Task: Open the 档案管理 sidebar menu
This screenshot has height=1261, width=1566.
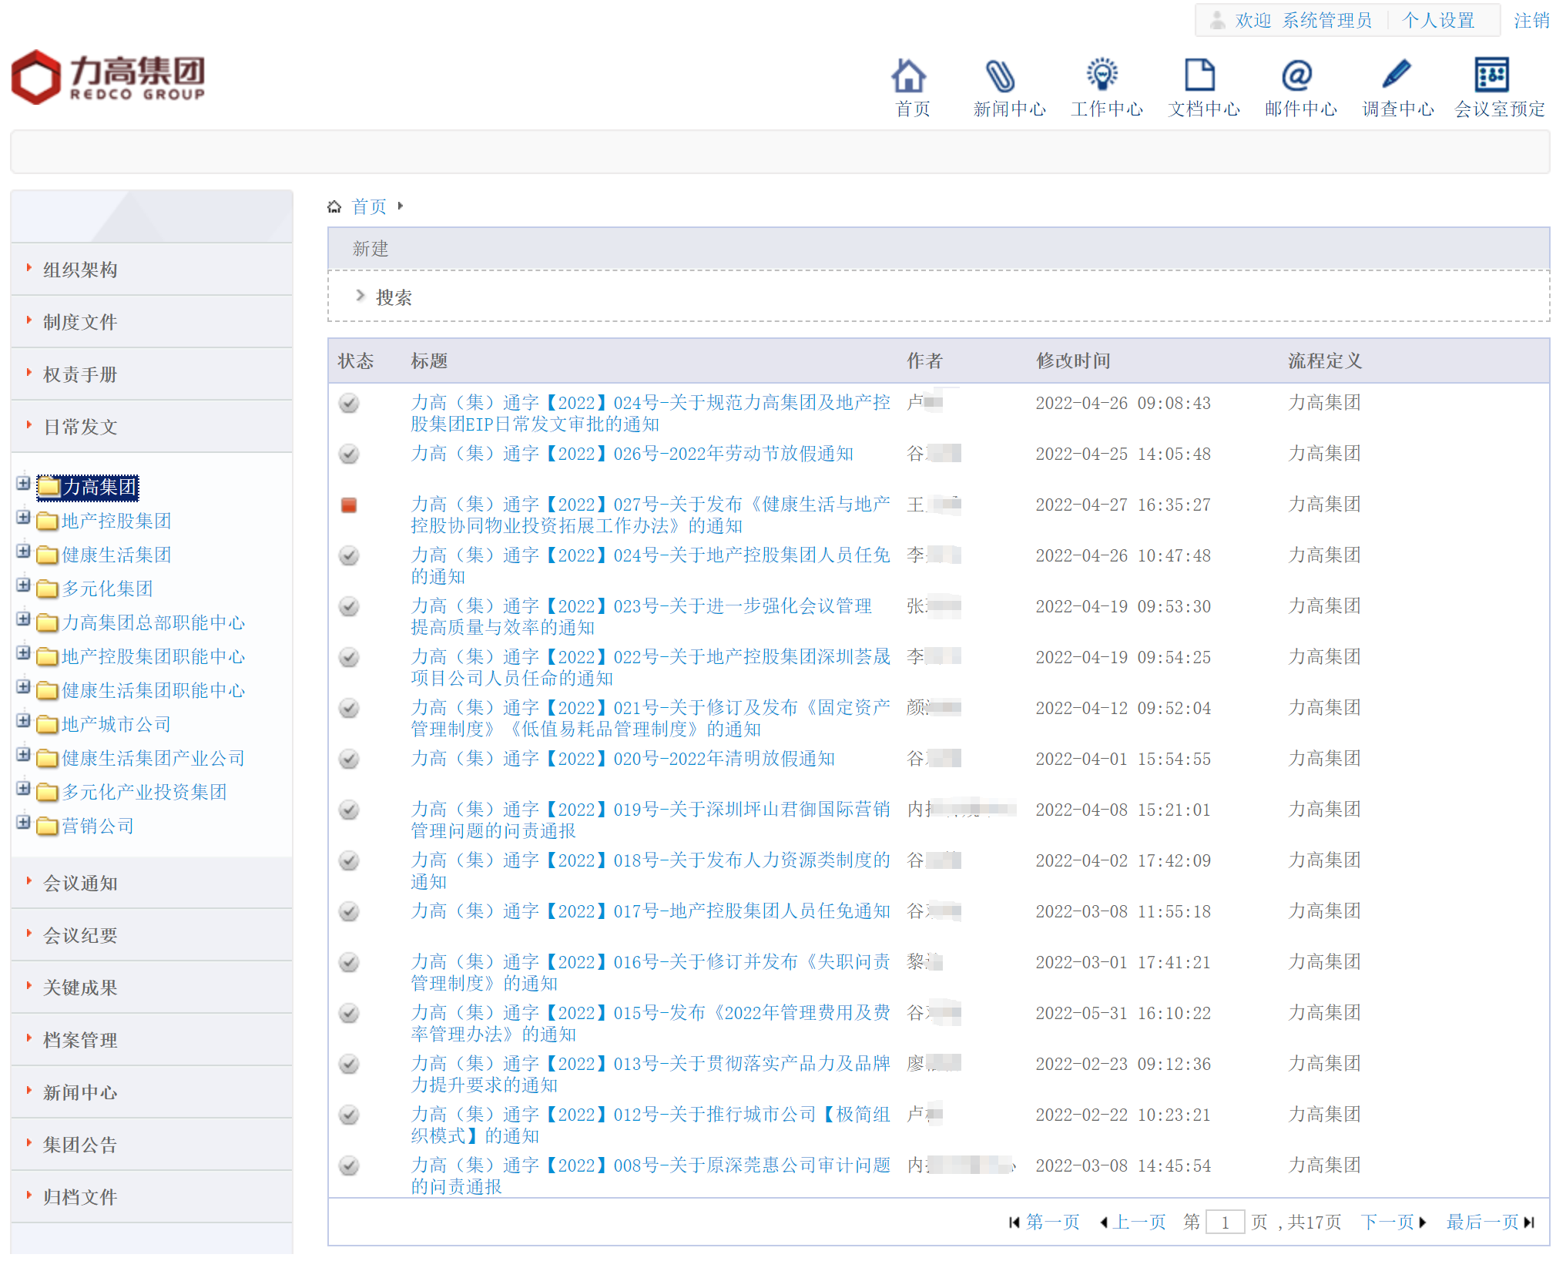Action: 152,1040
